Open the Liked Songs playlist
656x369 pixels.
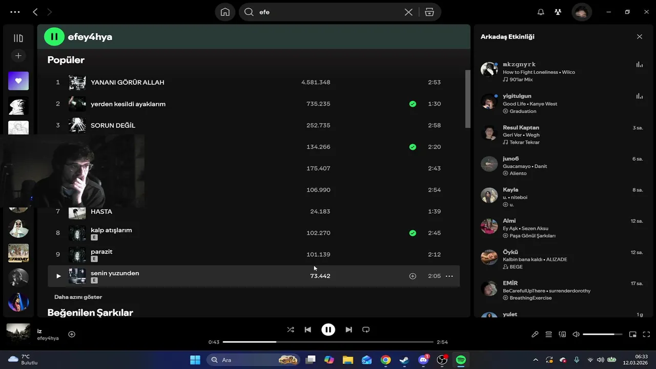(18, 81)
